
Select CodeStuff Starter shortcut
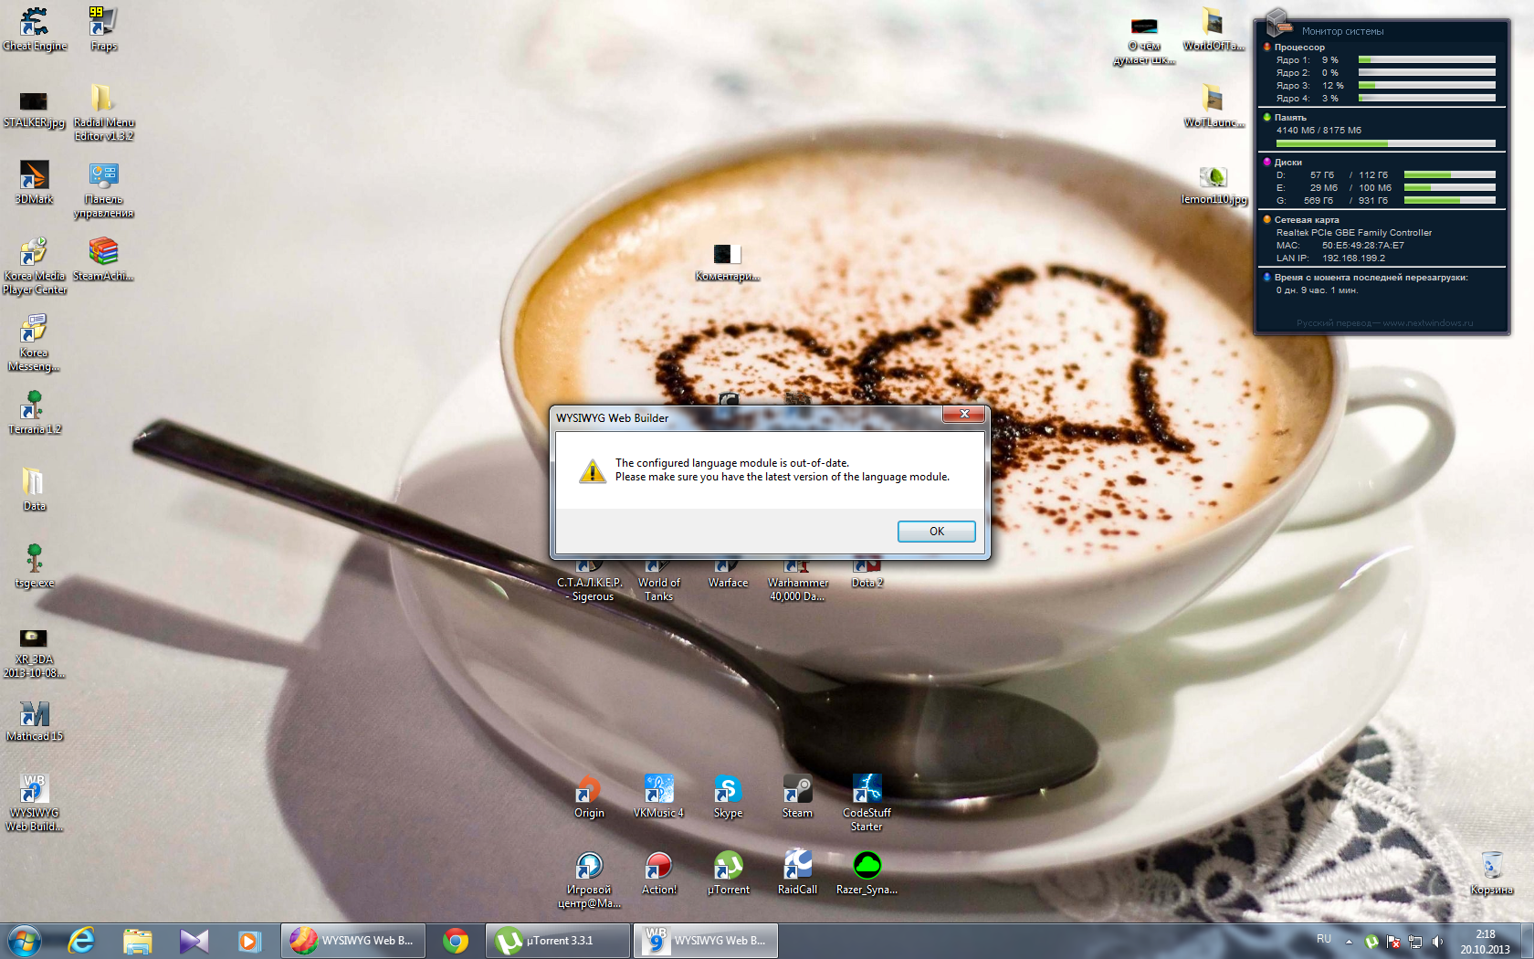coord(867,803)
